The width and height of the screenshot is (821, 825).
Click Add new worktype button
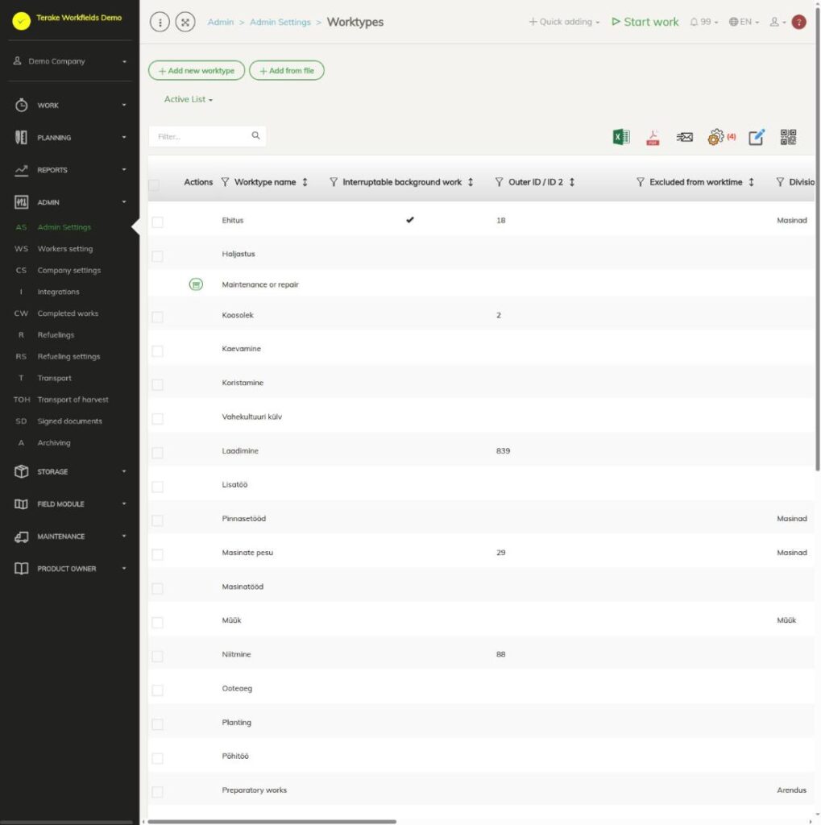click(x=197, y=71)
